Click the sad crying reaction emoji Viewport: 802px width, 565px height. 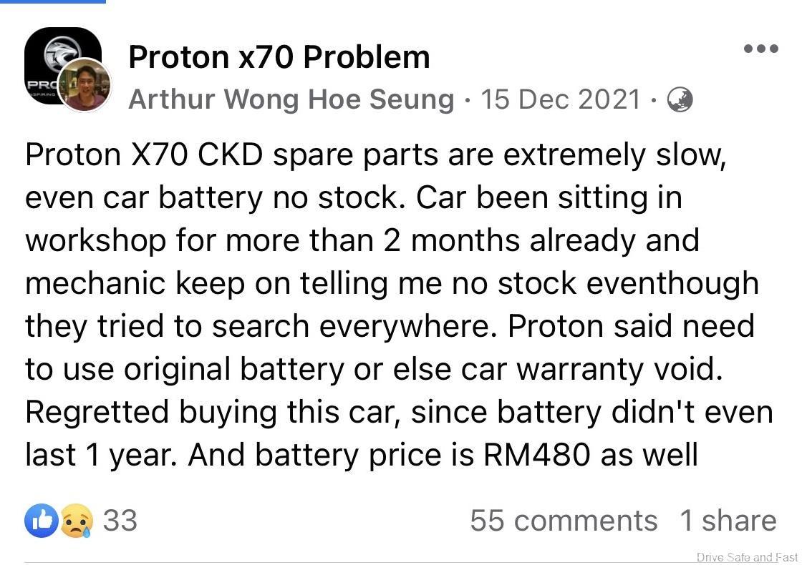pos(76,521)
